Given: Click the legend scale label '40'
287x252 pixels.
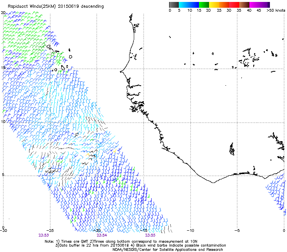Looking at the screenshot, I should tap(249, 10).
